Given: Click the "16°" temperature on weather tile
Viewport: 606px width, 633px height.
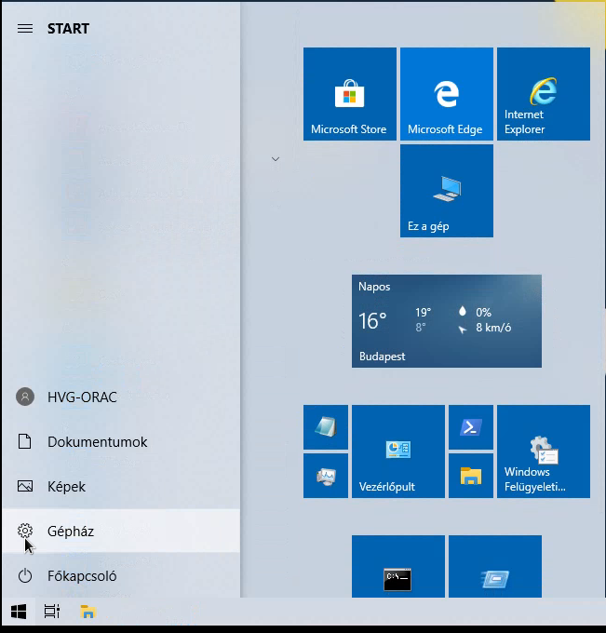Looking at the screenshot, I should 372,321.
